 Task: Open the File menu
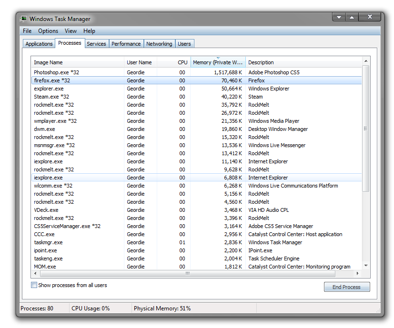[x=27, y=31]
